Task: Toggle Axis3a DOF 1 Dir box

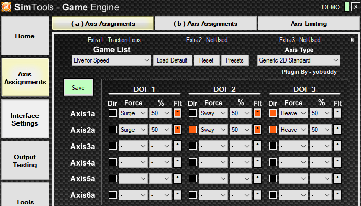Action: point(112,146)
